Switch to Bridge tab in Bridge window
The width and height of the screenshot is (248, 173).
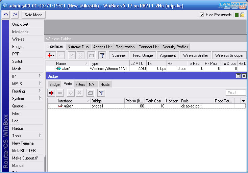click(x=54, y=84)
